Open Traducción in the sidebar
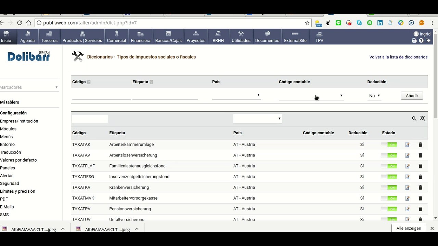Viewport: 438px width, 246px height. [x=11, y=152]
